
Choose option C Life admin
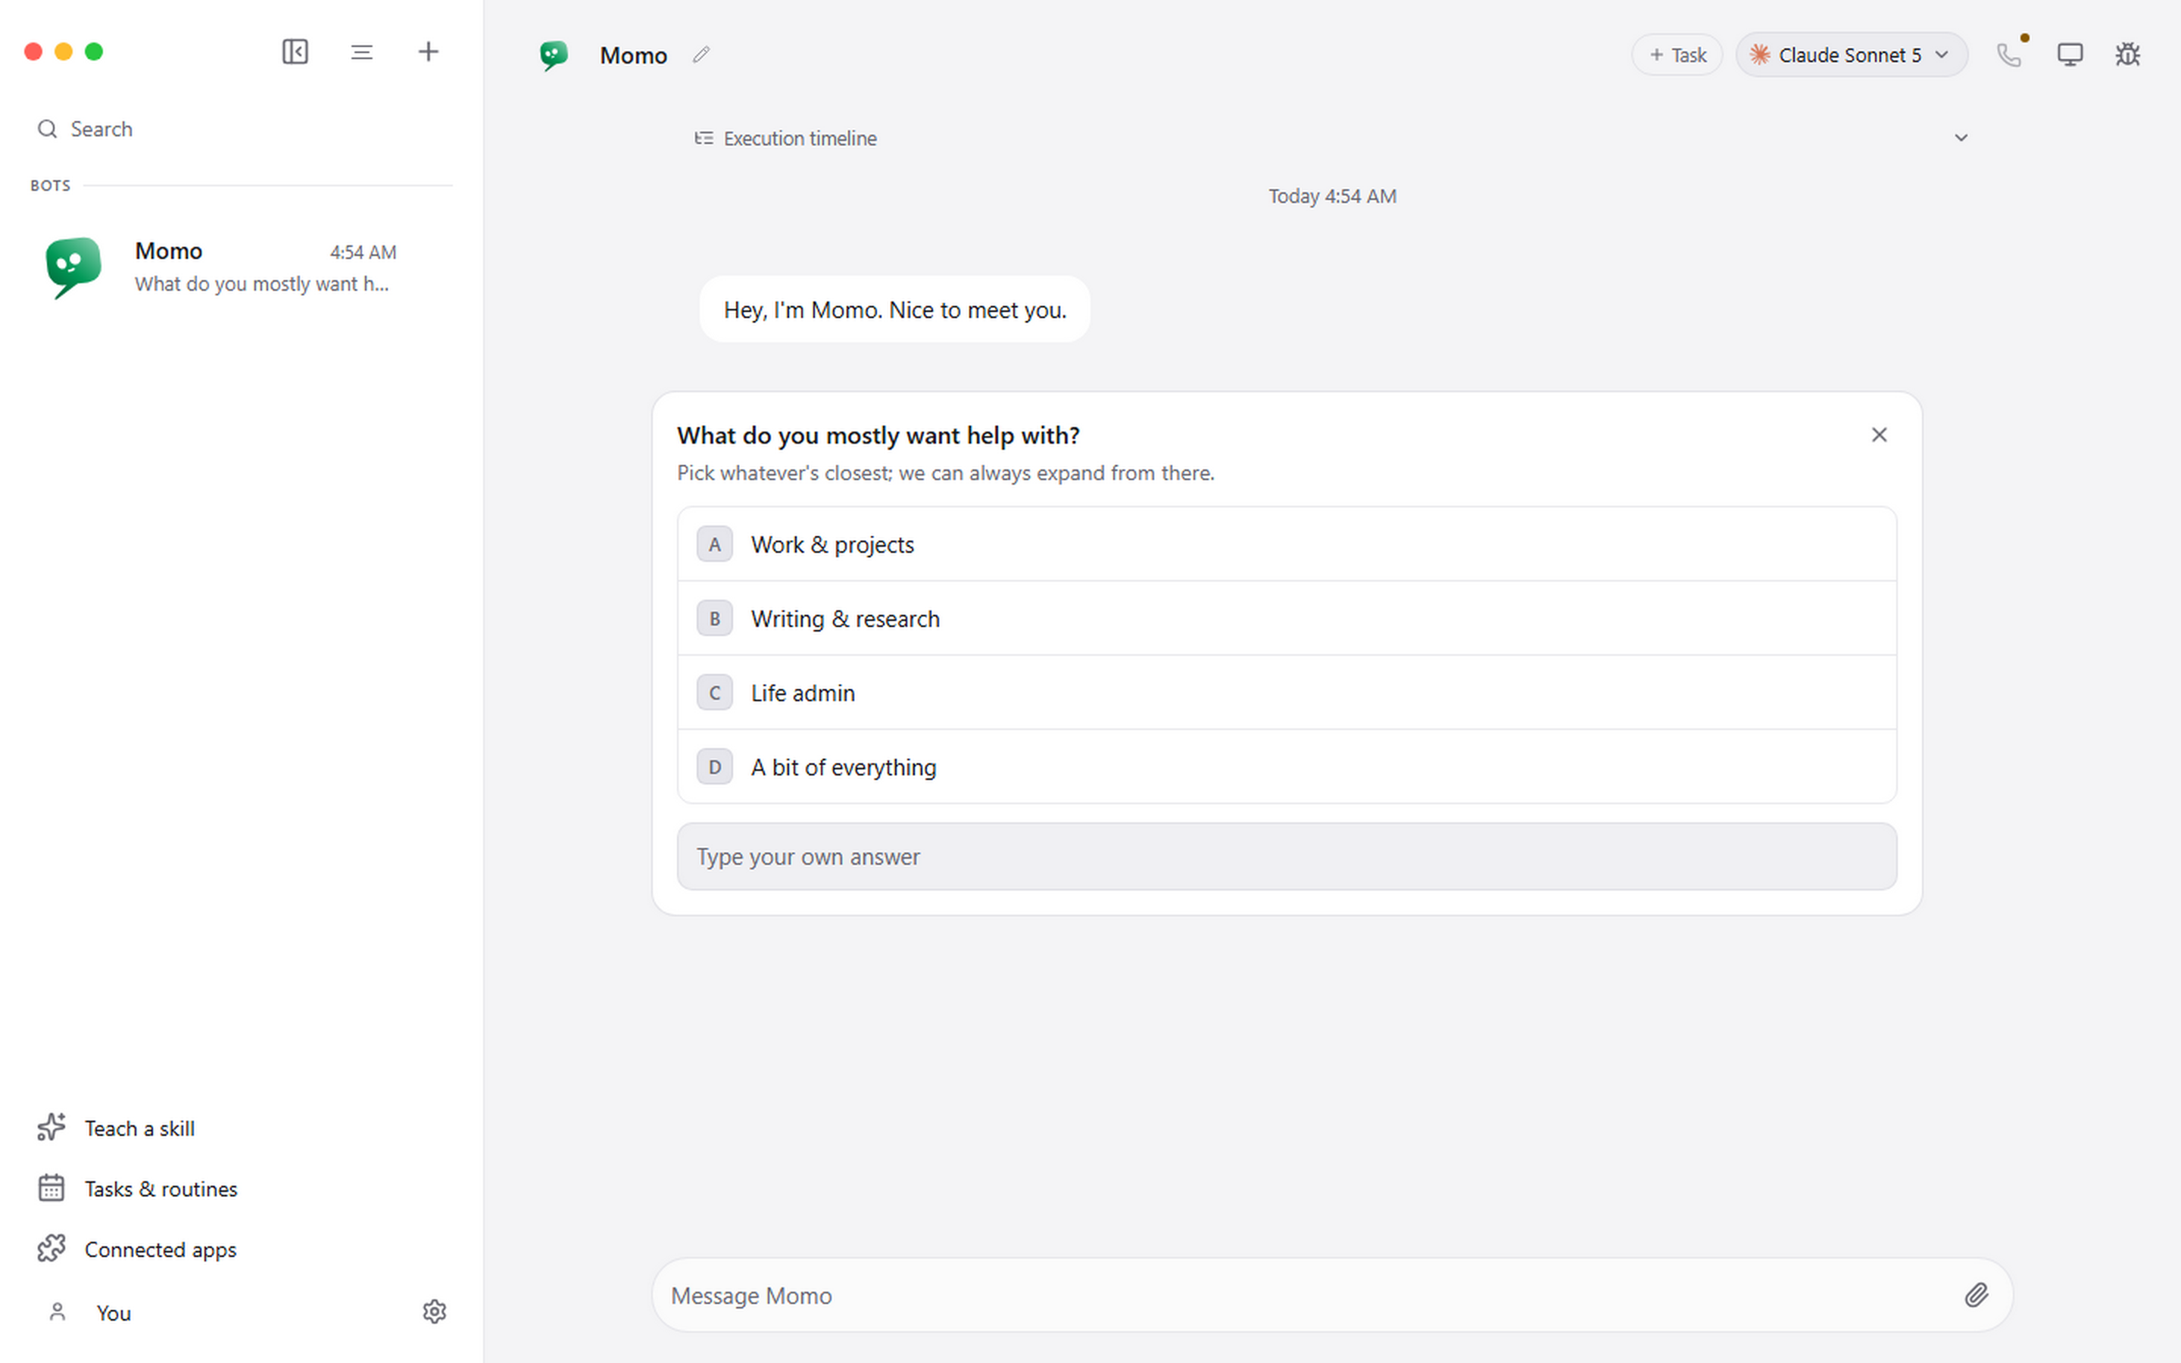1287,692
